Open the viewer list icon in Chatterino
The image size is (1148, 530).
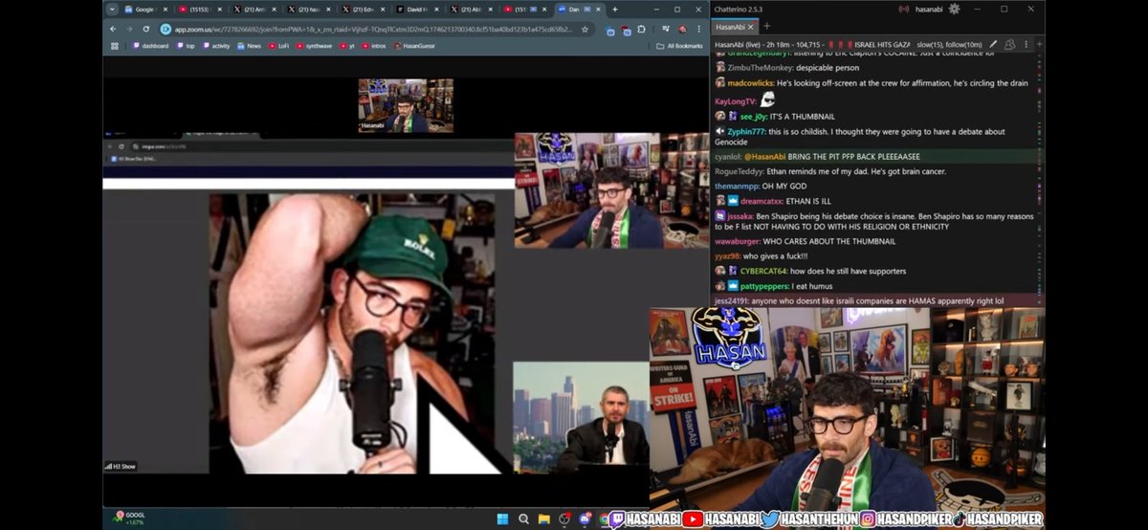click(1010, 44)
